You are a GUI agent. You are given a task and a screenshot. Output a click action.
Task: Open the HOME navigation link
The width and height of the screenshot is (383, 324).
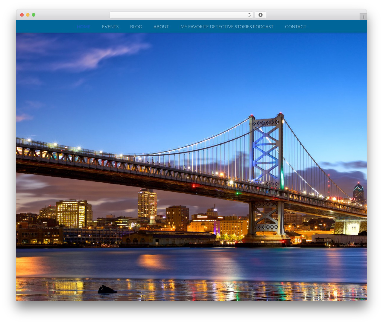[83, 27]
